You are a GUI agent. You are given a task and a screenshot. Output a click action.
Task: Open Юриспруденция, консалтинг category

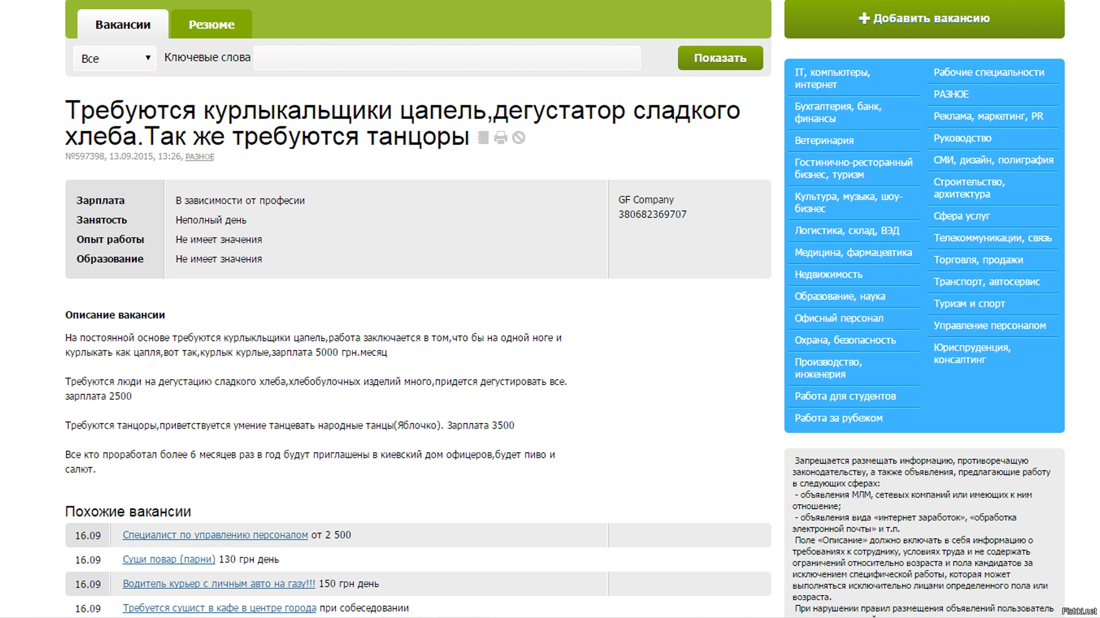(x=972, y=353)
